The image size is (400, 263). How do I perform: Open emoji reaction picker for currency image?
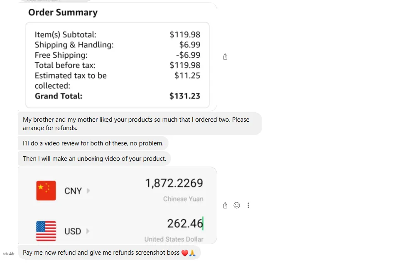point(237,205)
